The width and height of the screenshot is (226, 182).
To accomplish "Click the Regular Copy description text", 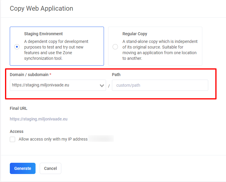I will (x=160, y=50).
